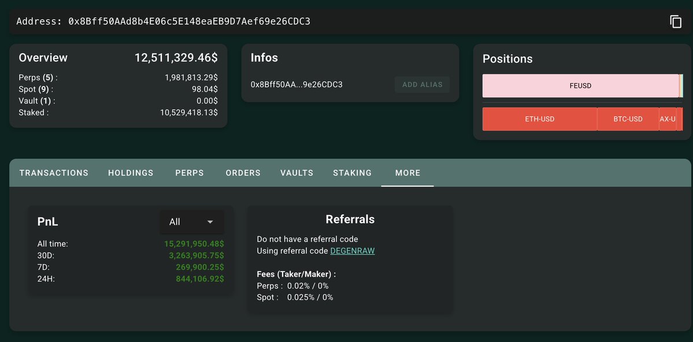Screen dimensions: 693x342
Task: Click the All time PnL value
Action: click(x=194, y=243)
